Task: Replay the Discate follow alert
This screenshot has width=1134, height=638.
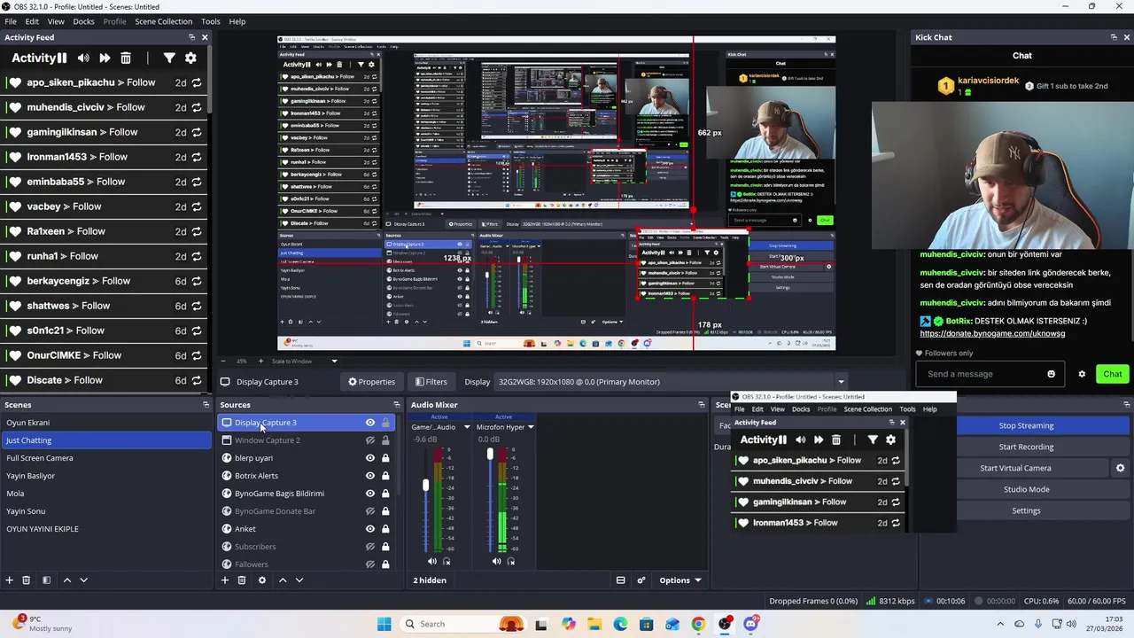Action: [197, 380]
